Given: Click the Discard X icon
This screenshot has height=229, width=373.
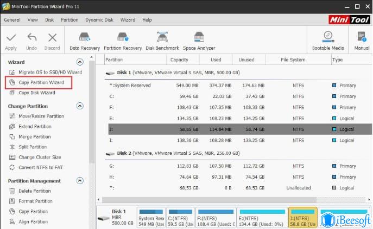Looking at the screenshot, I should [x=52, y=37].
